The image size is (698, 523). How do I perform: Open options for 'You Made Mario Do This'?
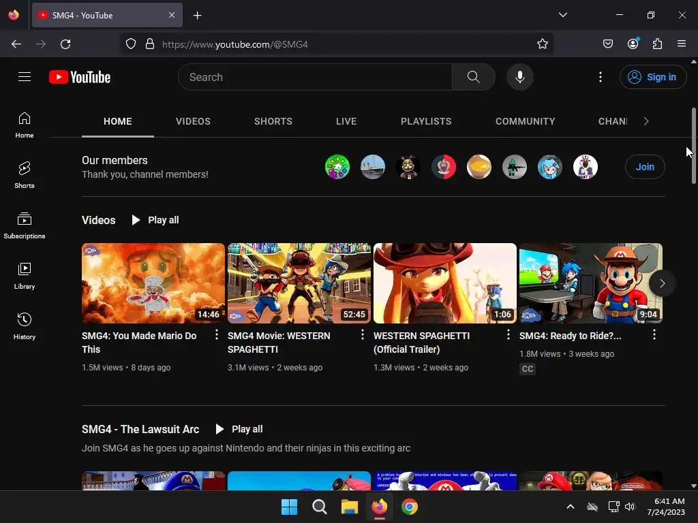217,335
